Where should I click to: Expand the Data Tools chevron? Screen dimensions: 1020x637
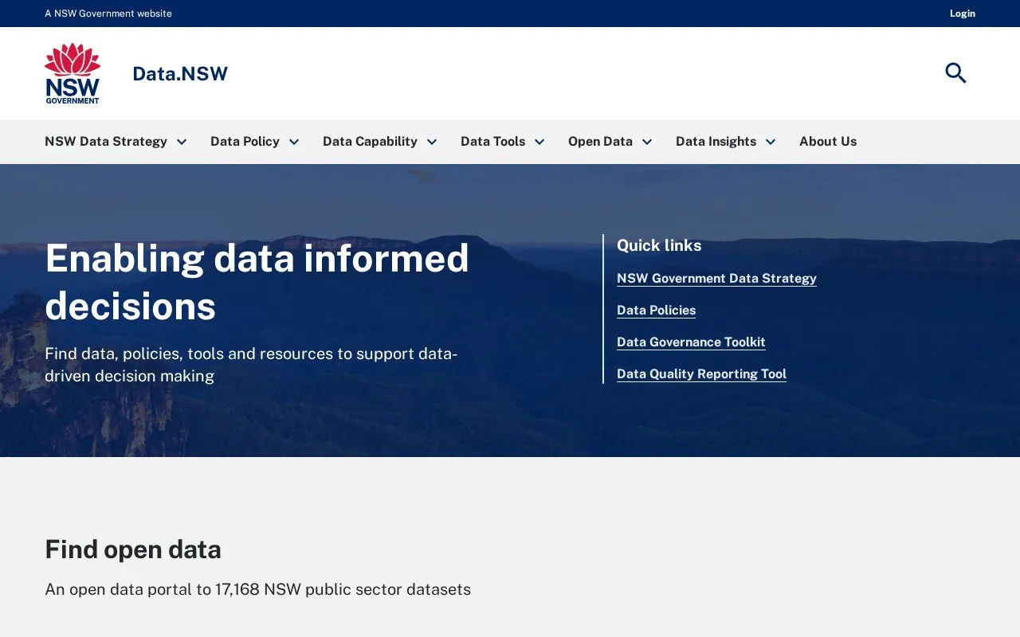point(539,142)
